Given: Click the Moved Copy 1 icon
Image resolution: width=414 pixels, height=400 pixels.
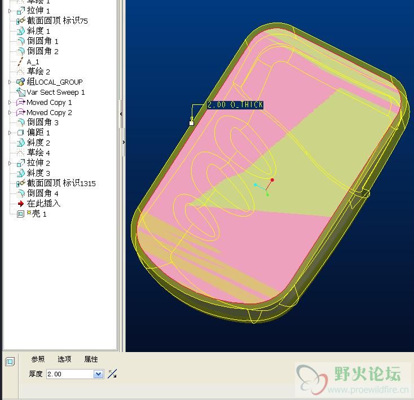Looking at the screenshot, I should 21,102.
